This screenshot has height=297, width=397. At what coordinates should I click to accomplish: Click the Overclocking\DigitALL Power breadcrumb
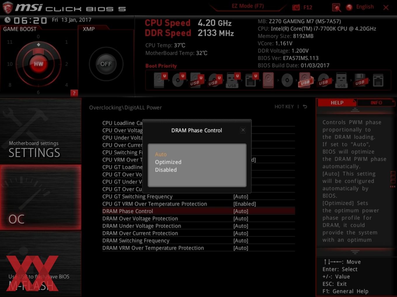125,107
